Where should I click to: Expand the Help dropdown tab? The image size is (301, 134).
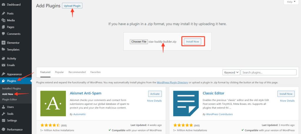pyautogui.click(x=291, y=2)
